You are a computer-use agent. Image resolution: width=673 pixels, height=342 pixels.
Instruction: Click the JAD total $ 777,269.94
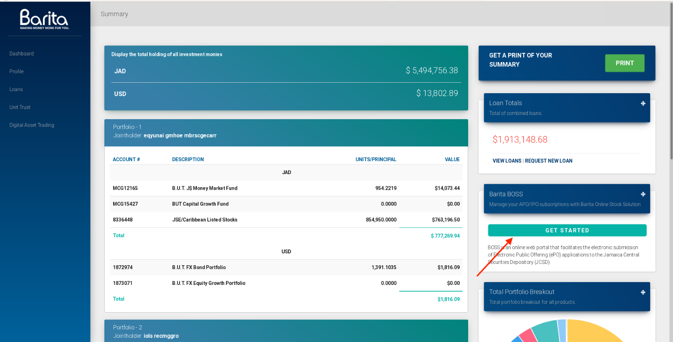coord(445,236)
